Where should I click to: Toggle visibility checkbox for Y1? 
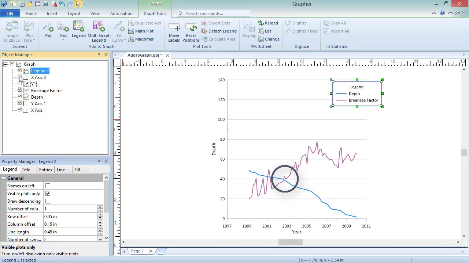click(x=19, y=84)
